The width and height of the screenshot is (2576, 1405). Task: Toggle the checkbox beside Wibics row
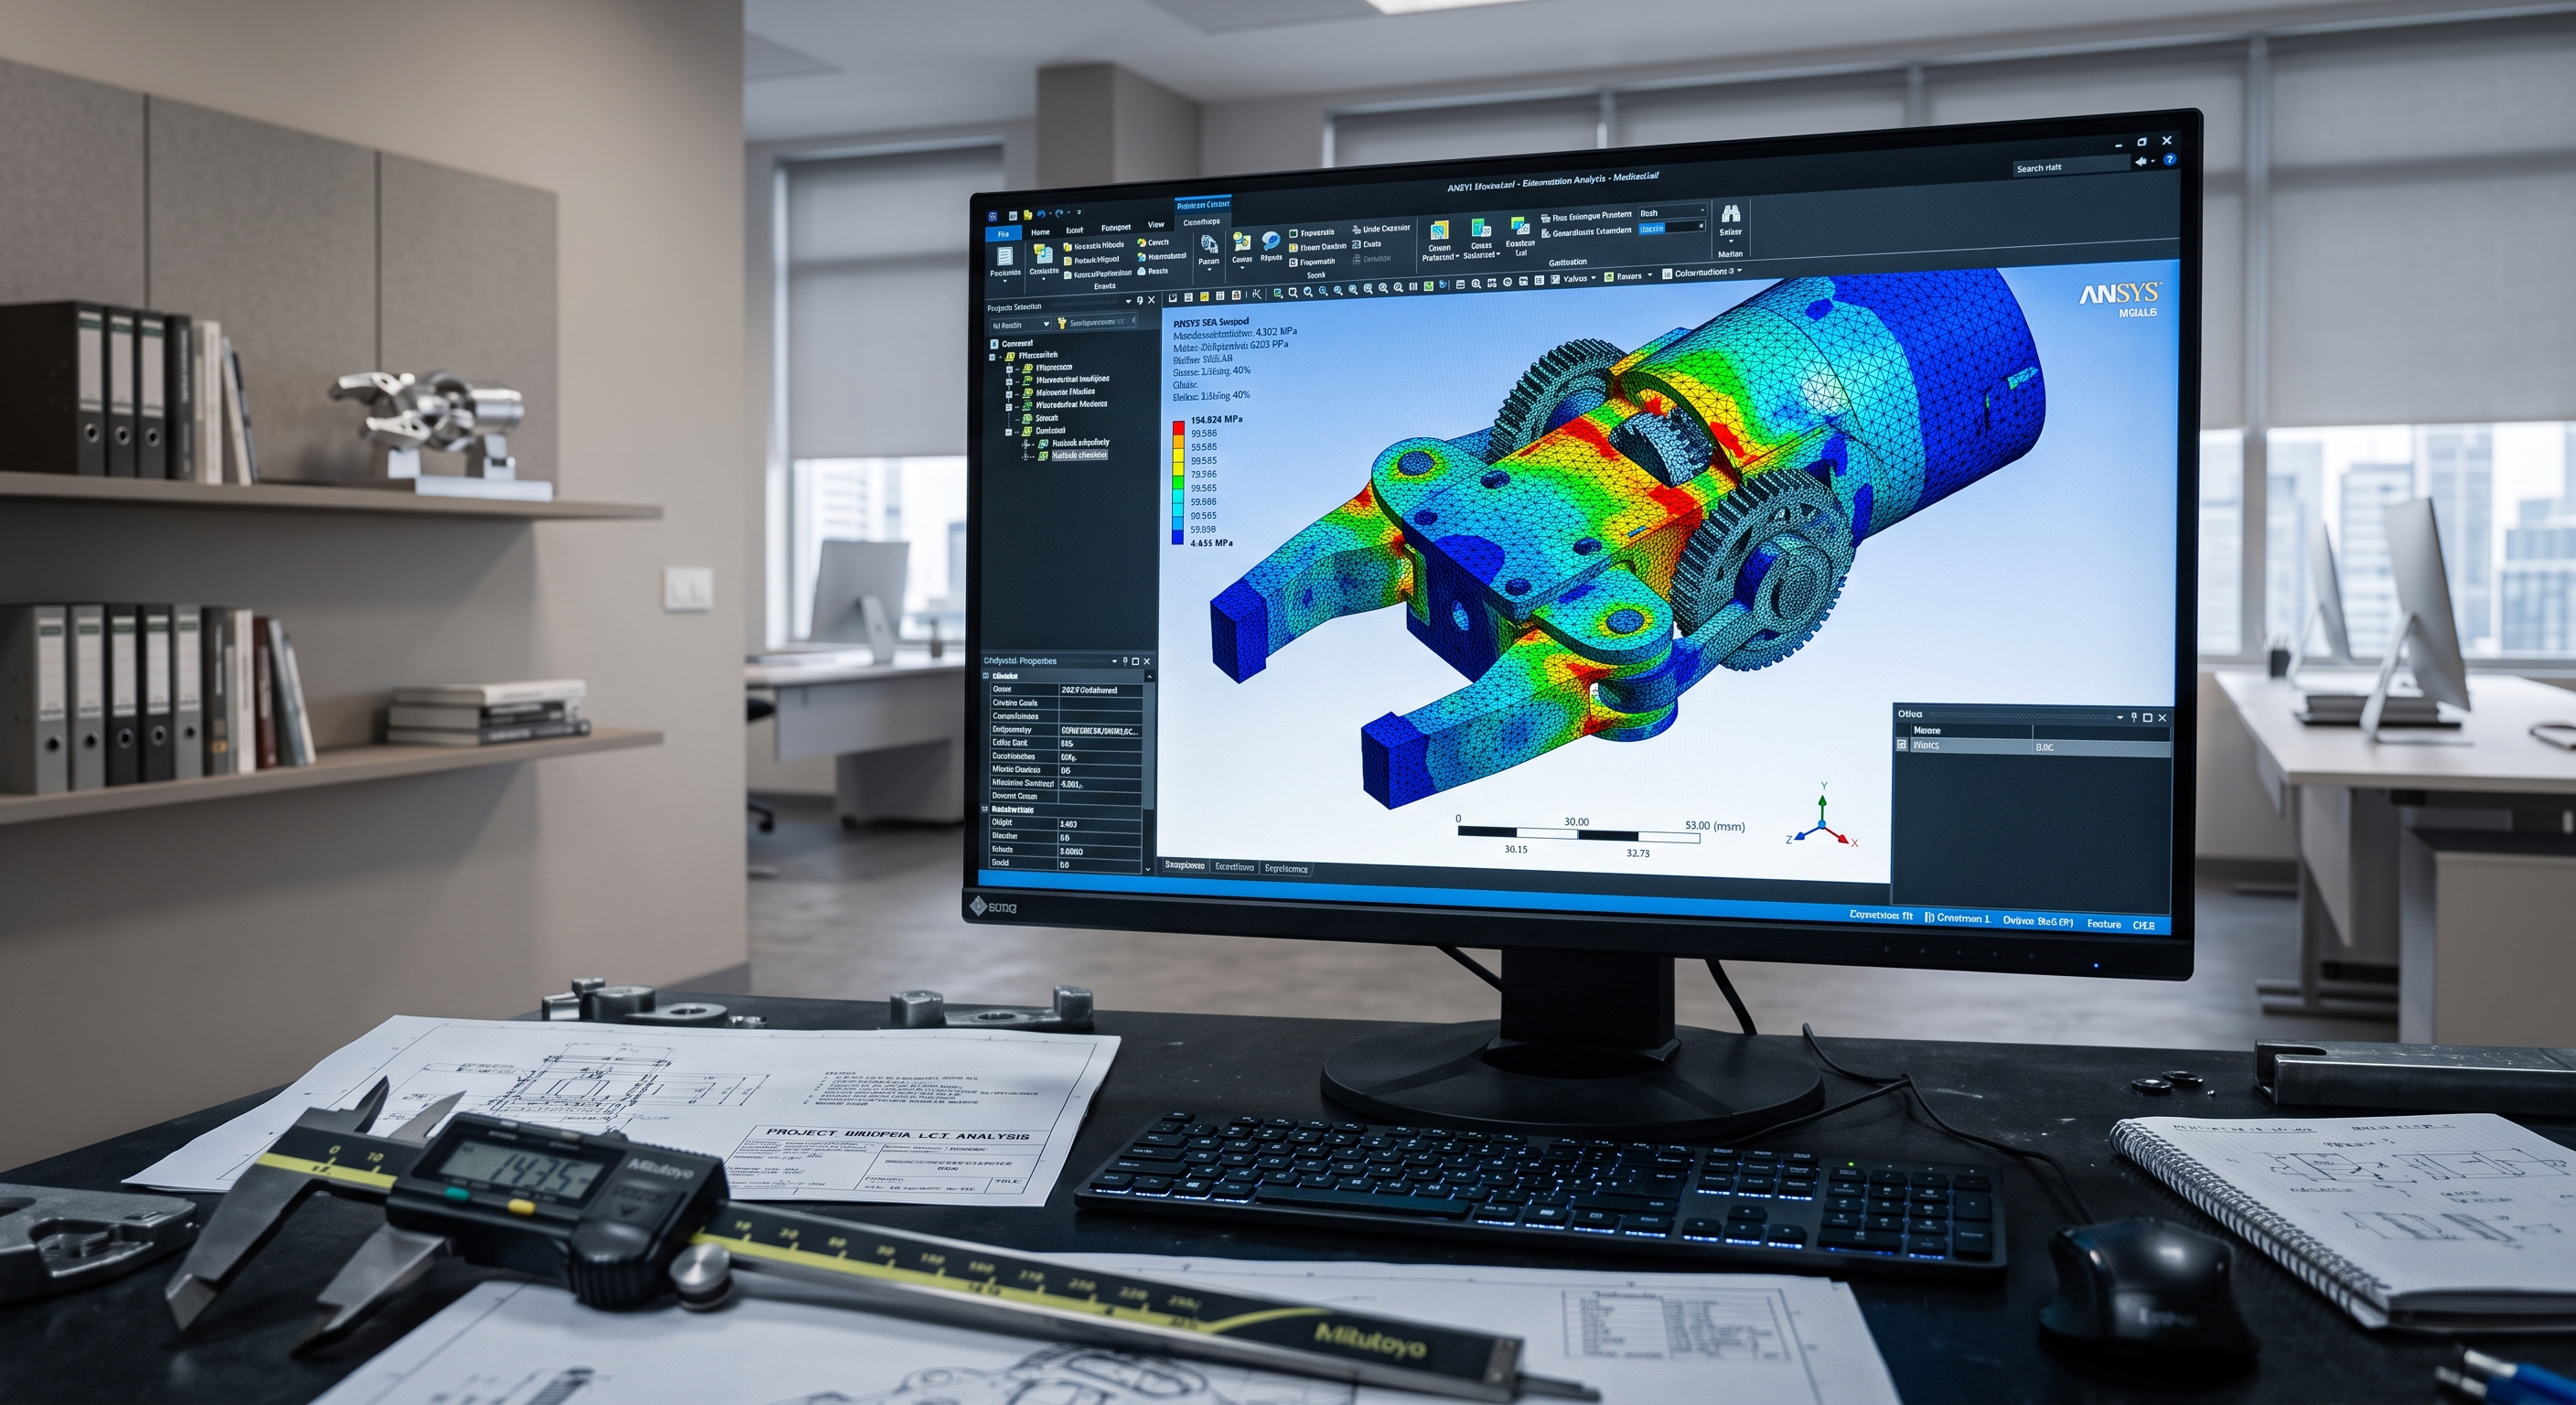(1901, 745)
